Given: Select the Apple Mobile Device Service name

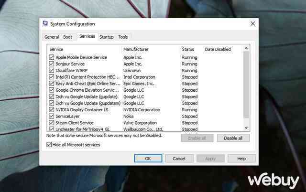Looking at the screenshot, I should tap(81, 57).
